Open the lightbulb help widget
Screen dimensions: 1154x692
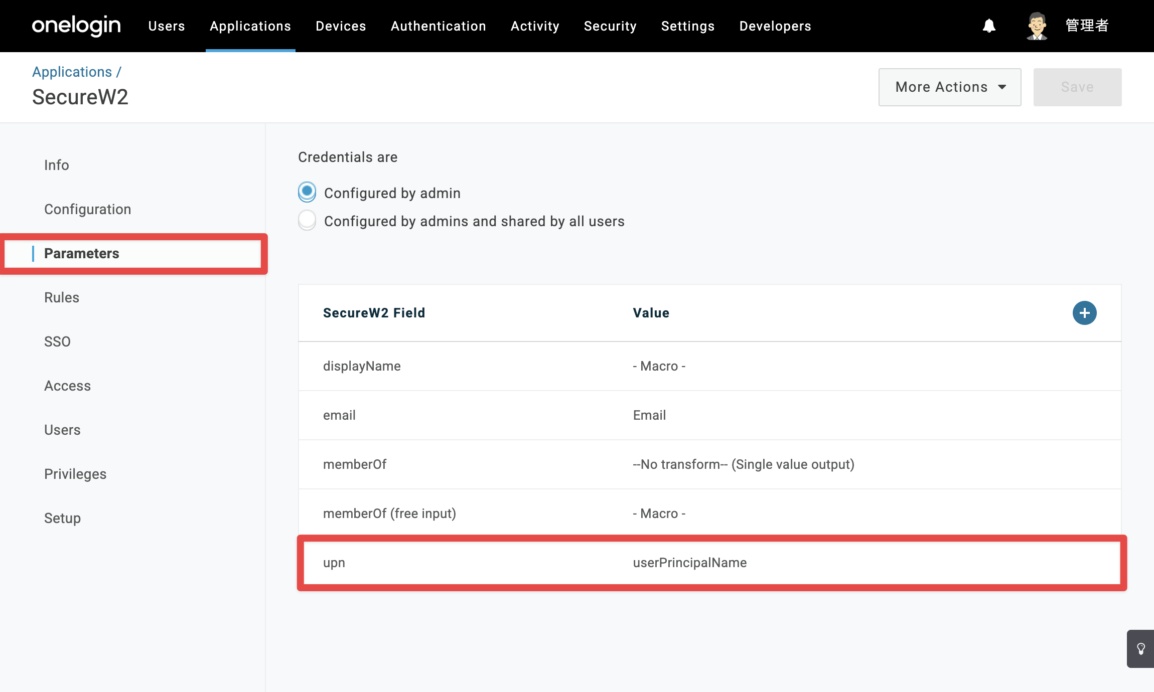[1140, 649]
